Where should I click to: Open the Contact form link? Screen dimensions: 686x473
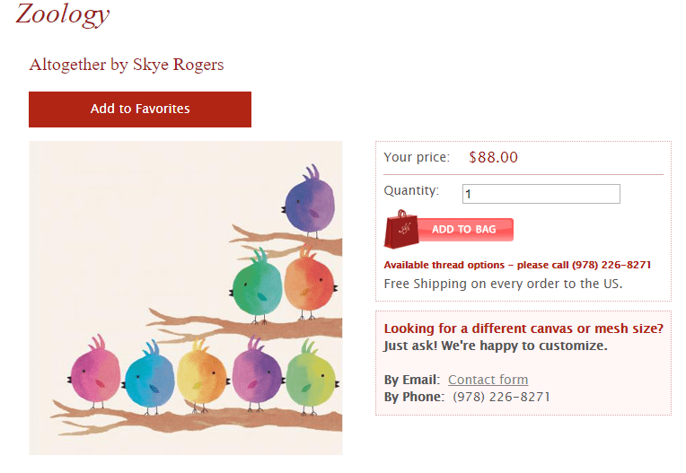point(488,380)
